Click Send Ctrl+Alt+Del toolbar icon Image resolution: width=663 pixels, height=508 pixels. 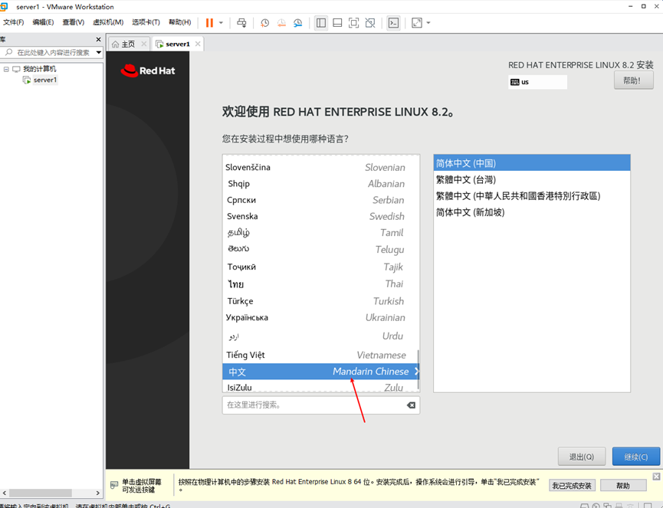pyautogui.click(x=241, y=23)
